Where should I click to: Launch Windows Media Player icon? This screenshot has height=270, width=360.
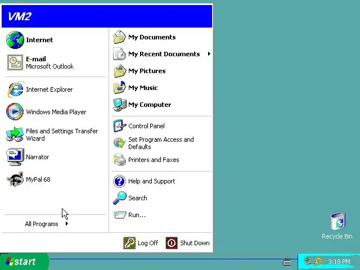tap(15, 111)
